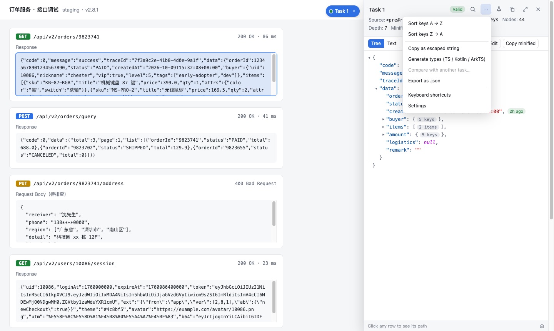The width and height of the screenshot is (554, 331).
Task: Toggle the three-dot more options button
Action: pos(486,10)
